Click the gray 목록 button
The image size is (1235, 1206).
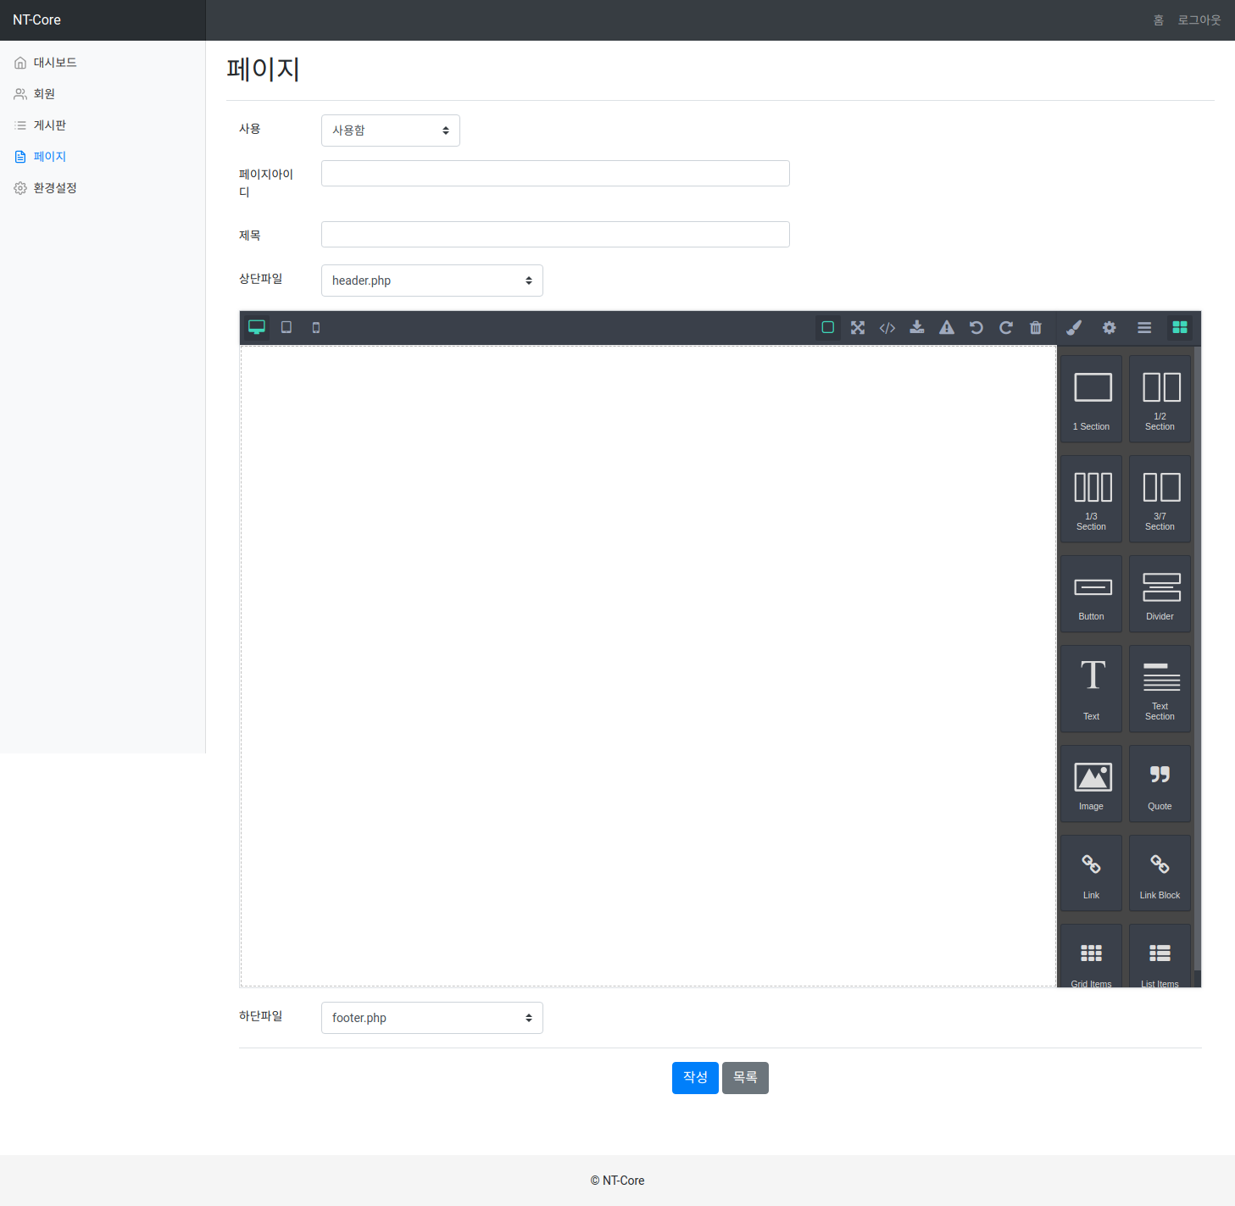[745, 1078]
